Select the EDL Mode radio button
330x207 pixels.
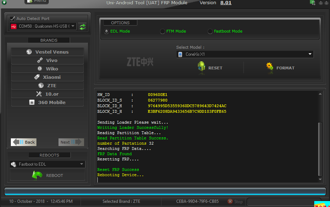pos(106,31)
